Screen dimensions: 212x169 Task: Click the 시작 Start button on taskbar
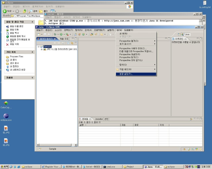click(4, 167)
